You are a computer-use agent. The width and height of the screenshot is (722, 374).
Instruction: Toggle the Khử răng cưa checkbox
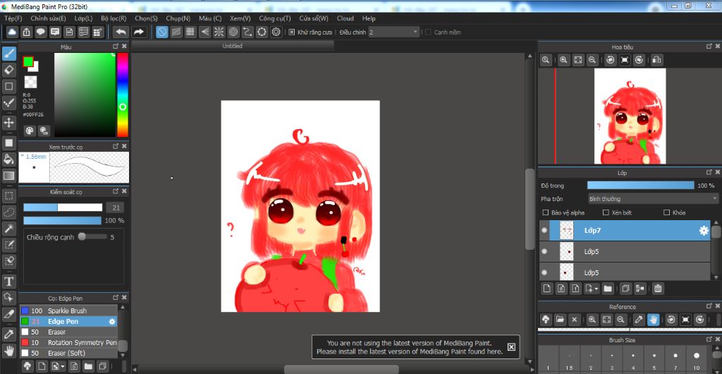coord(291,32)
